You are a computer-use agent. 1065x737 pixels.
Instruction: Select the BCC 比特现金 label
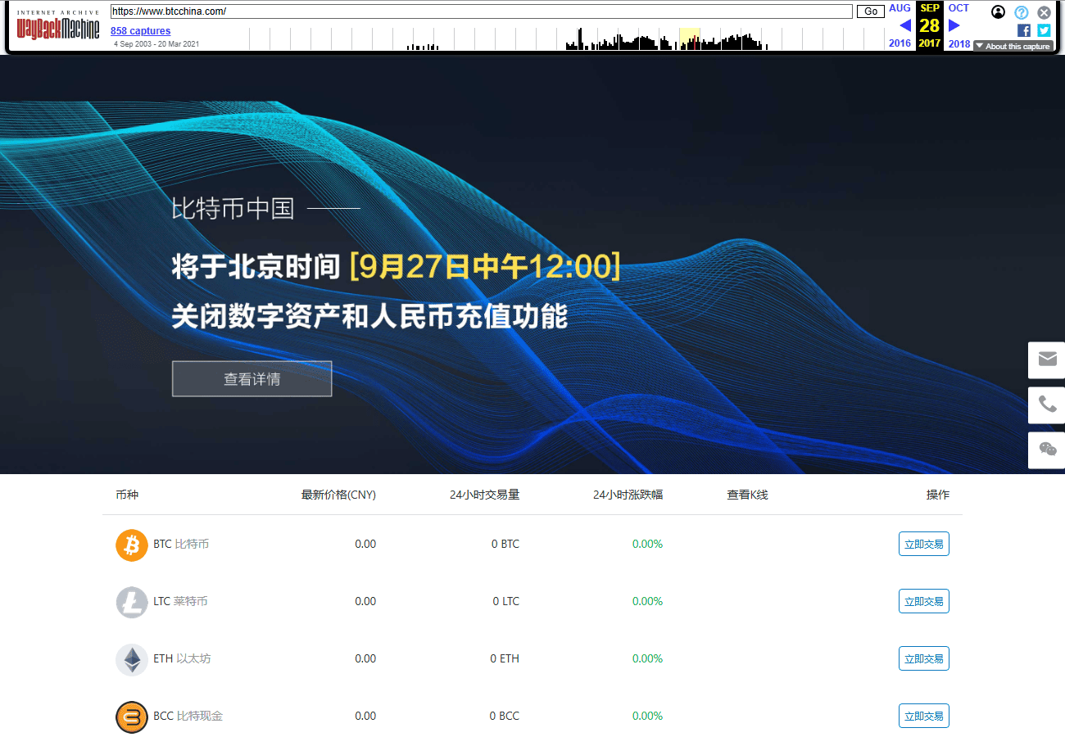click(x=188, y=716)
